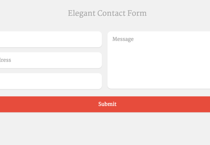The image size is (210, 145).
Task: Click the third input field below Address
Action: pos(51,81)
